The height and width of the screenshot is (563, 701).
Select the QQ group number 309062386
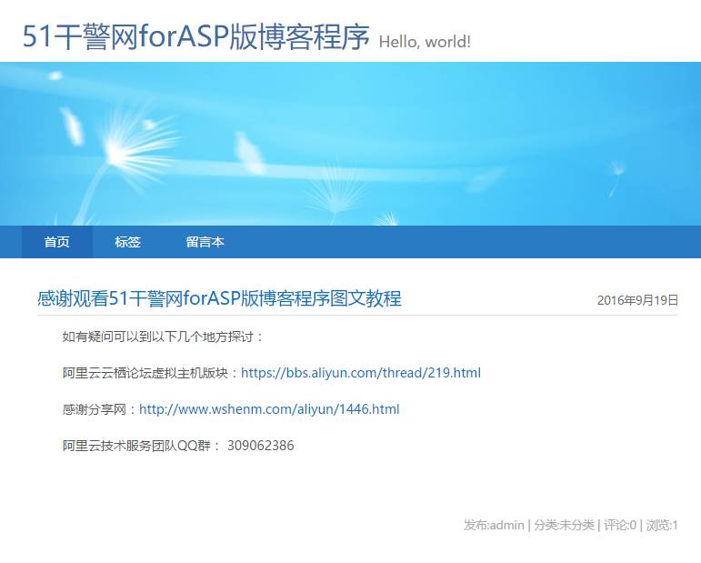click(261, 446)
